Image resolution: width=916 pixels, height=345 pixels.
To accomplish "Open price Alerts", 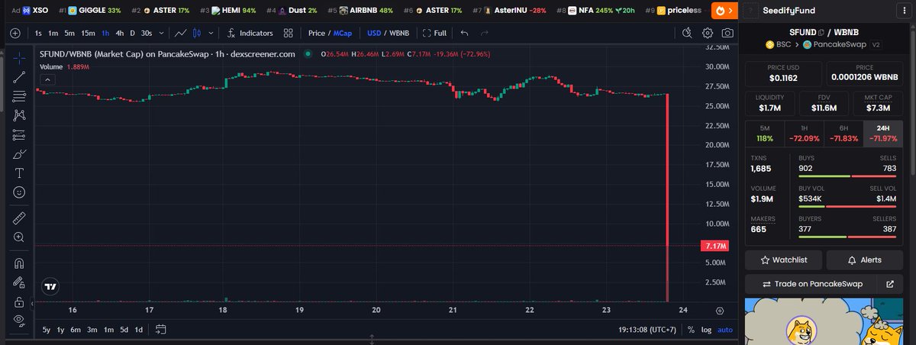I will point(864,260).
